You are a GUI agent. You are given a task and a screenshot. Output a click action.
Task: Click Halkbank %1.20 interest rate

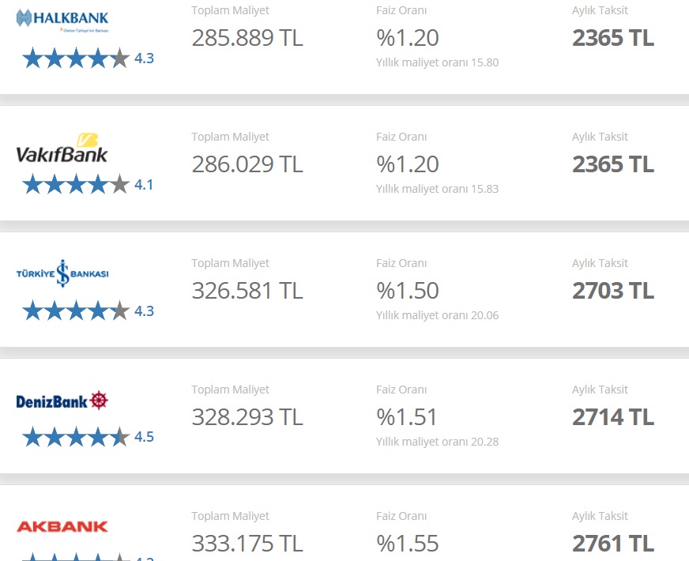point(408,38)
